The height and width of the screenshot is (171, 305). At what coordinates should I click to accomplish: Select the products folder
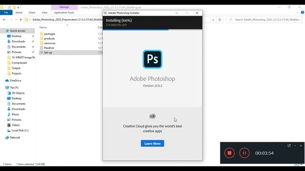[49, 38]
